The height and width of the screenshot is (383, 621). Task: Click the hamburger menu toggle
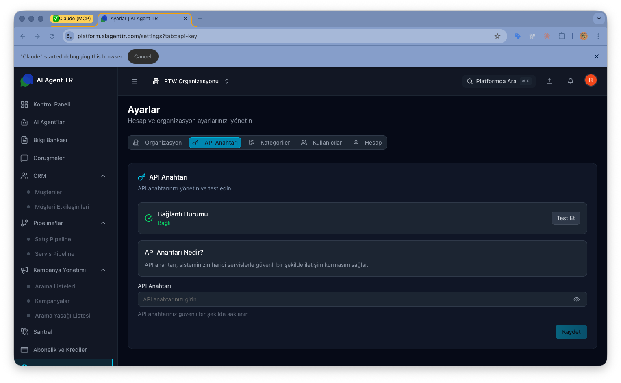click(x=135, y=81)
